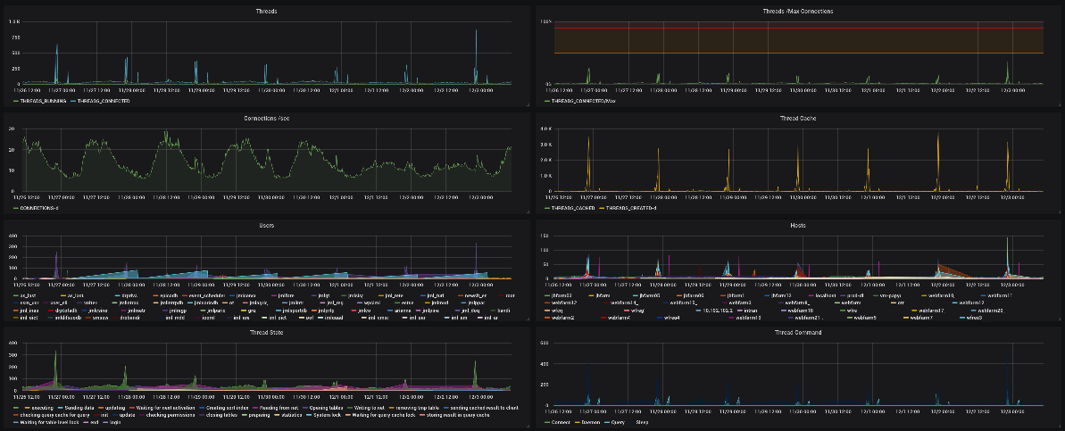Open the Threads panel title menu

click(x=266, y=12)
